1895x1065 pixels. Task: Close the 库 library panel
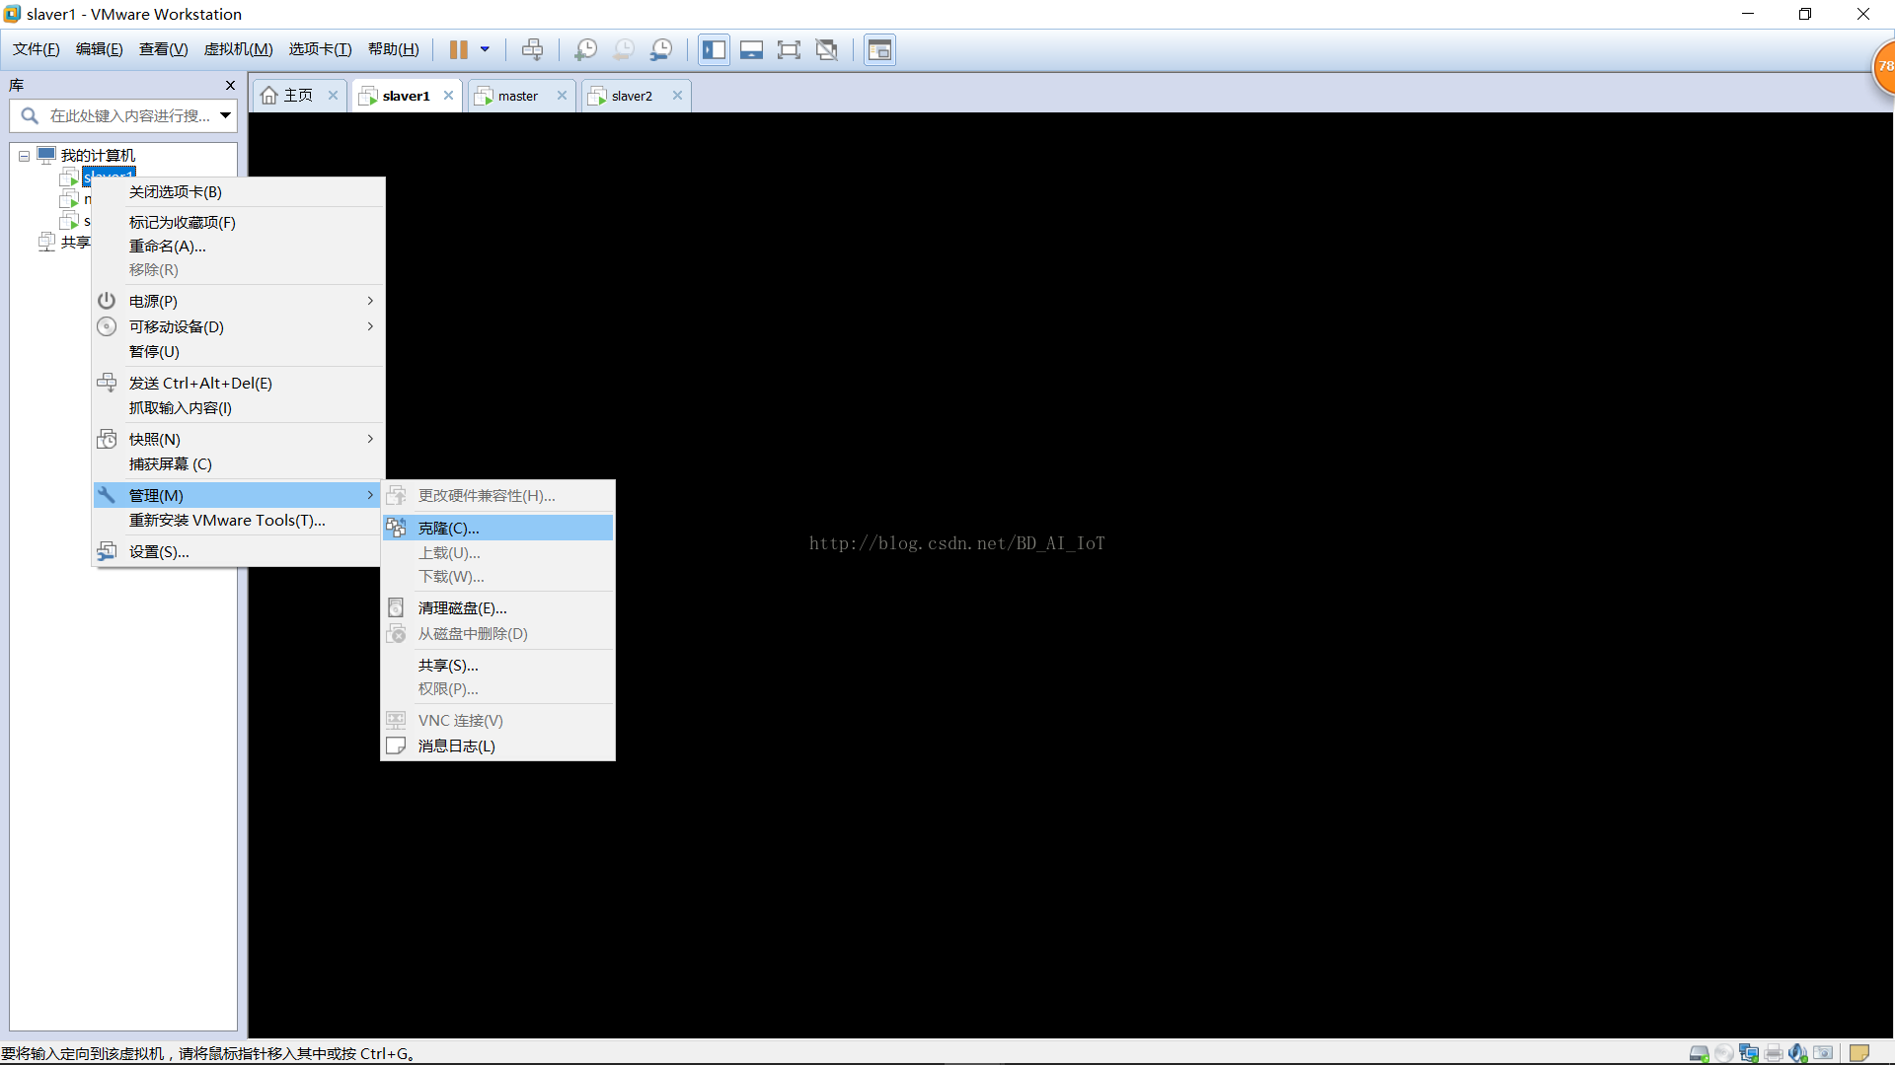[x=230, y=86]
